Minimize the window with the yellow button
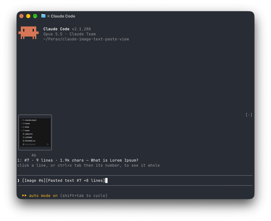The image size is (271, 221). click(28, 16)
